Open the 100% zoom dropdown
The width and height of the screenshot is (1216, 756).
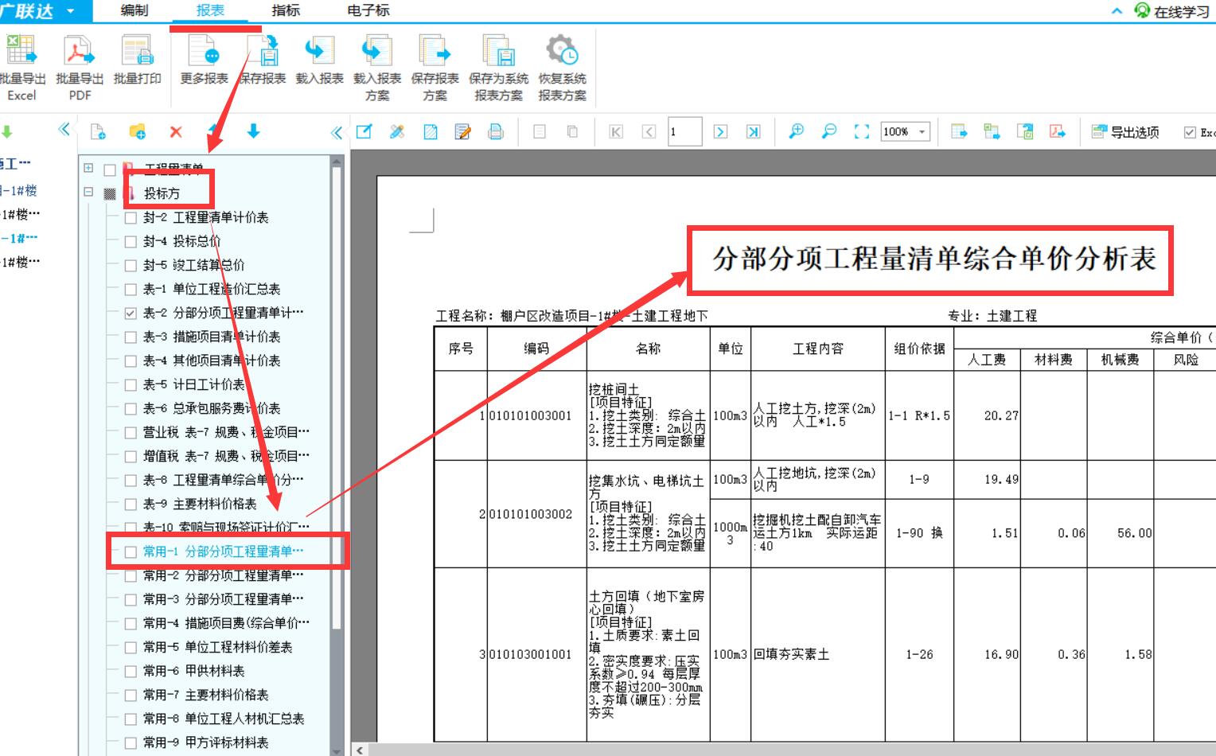(x=922, y=131)
